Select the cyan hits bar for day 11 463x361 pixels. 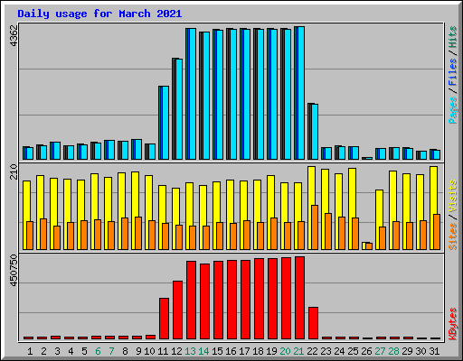165,123
